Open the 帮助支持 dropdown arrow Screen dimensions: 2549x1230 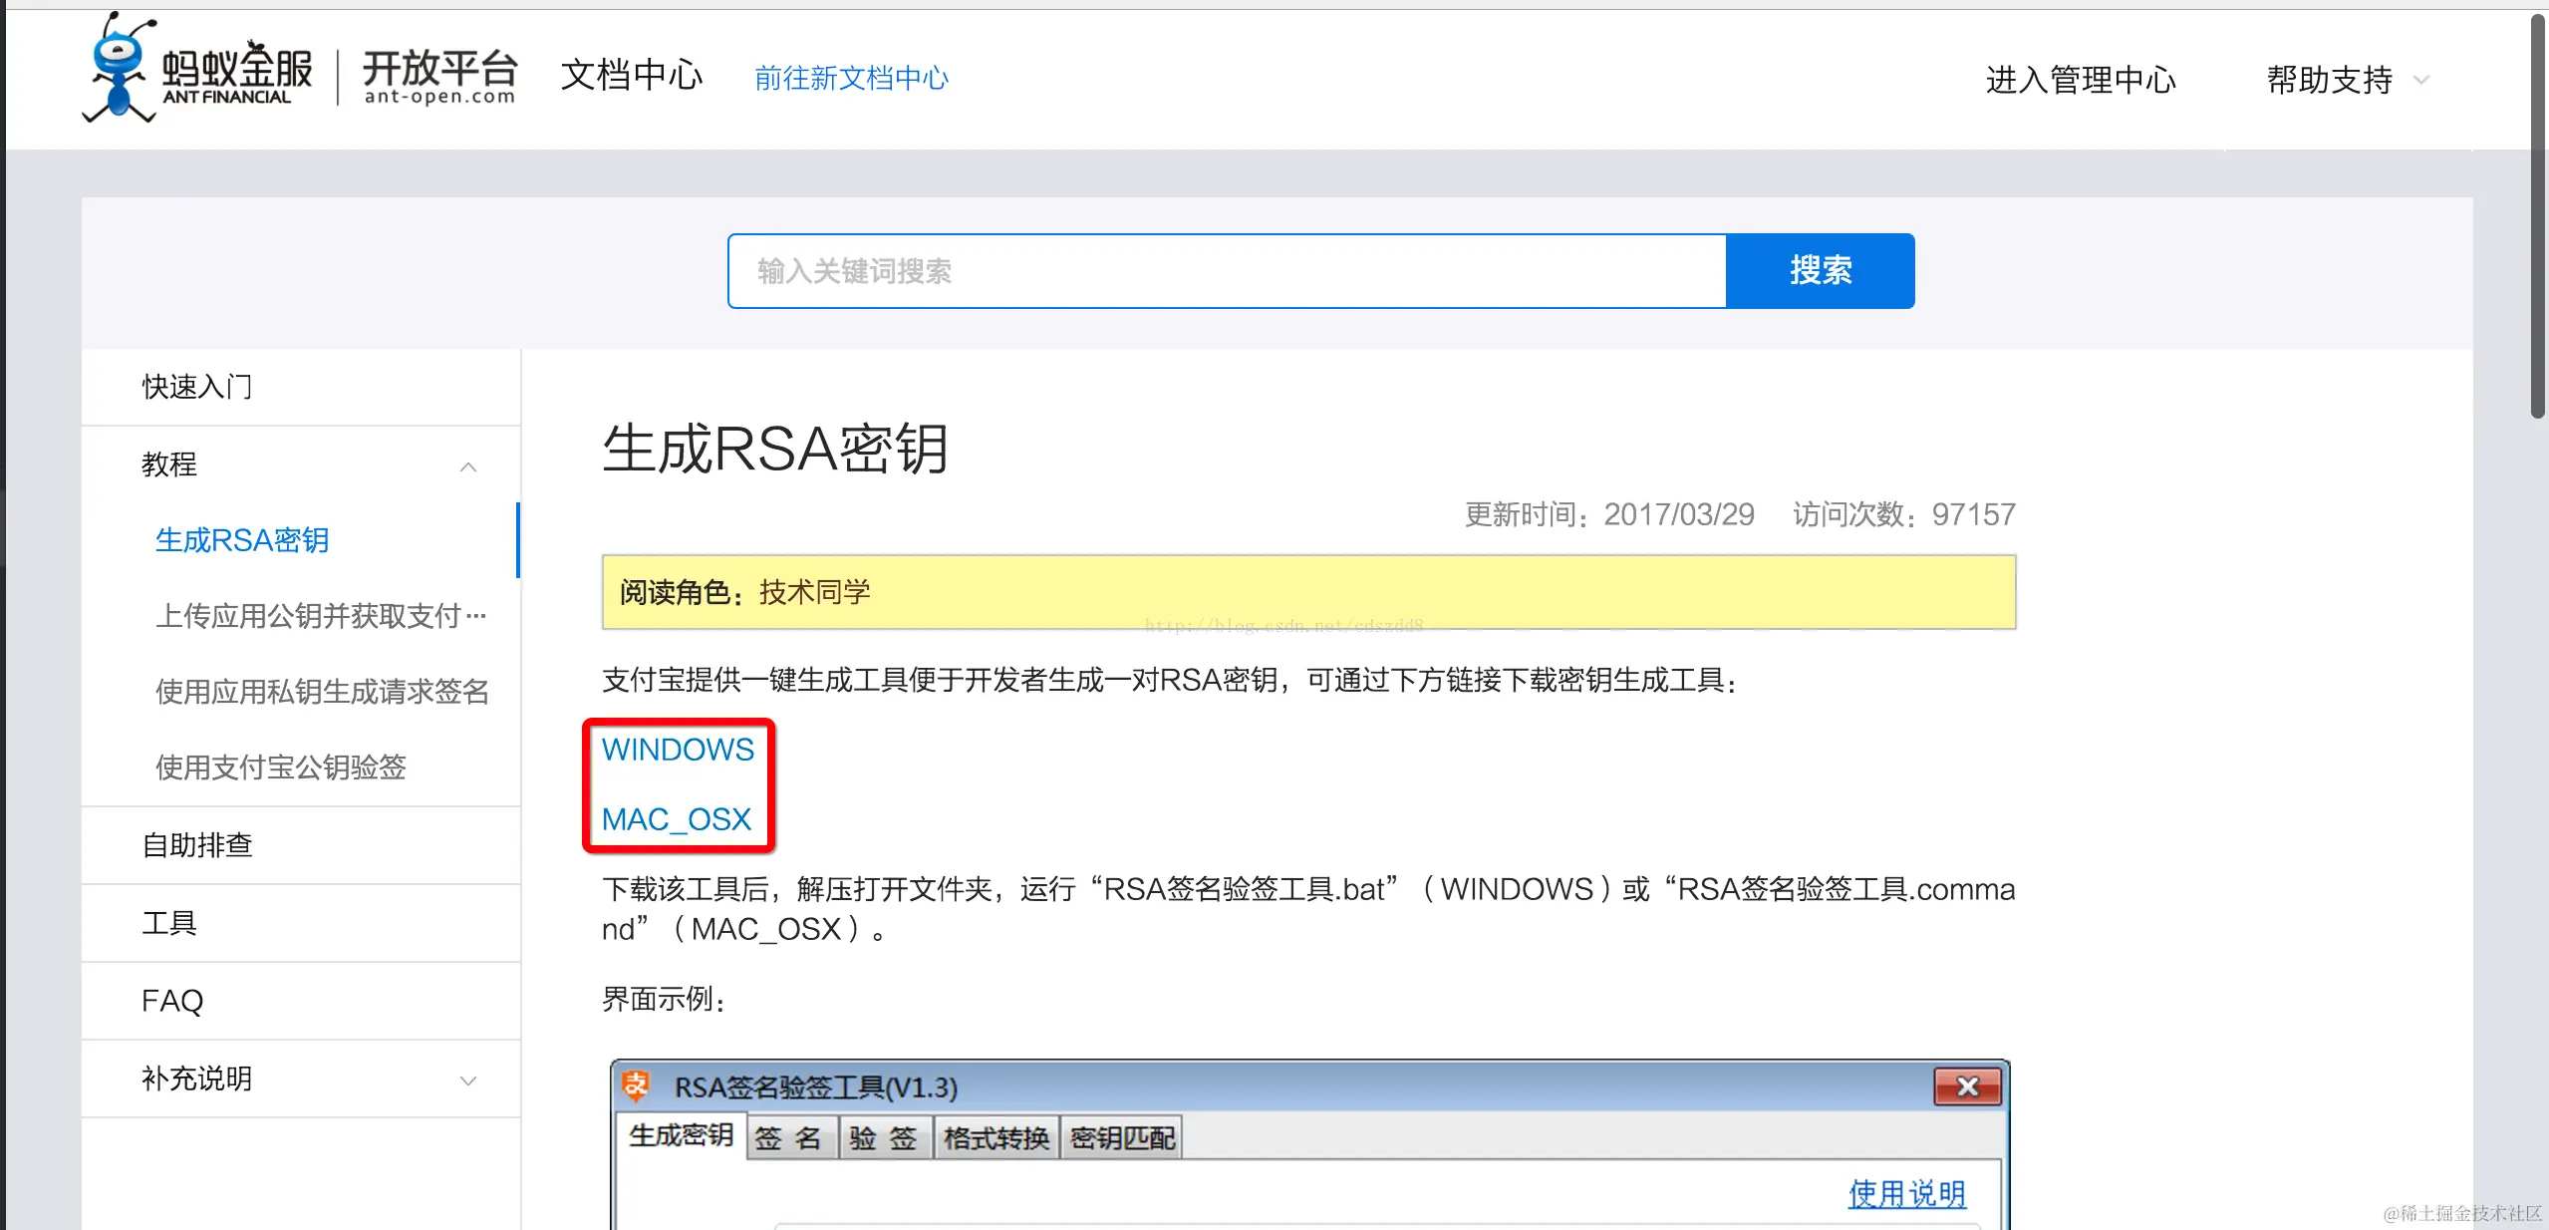[x=2421, y=81]
